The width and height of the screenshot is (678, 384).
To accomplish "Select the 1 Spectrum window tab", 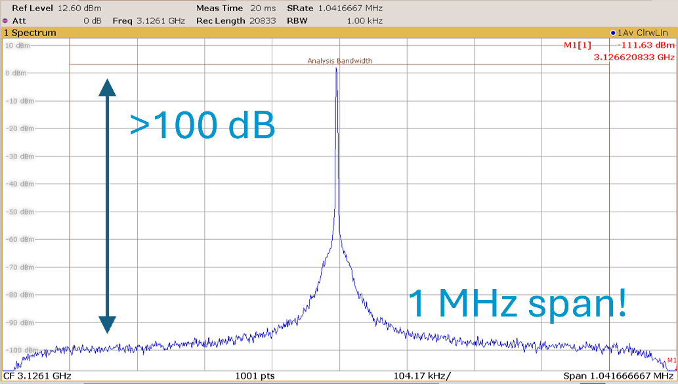I will 30,32.
